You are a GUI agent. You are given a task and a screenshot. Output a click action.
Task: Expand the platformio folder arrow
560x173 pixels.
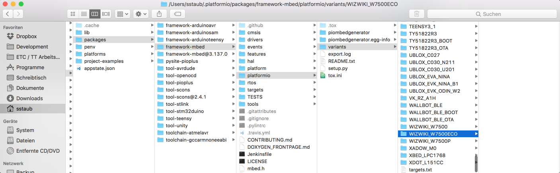click(315, 76)
